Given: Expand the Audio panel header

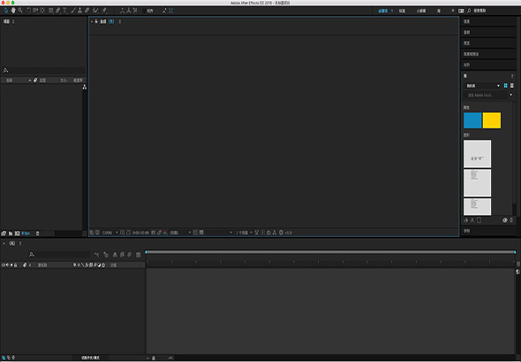Looking at the screenshot, I should (488, 33).
